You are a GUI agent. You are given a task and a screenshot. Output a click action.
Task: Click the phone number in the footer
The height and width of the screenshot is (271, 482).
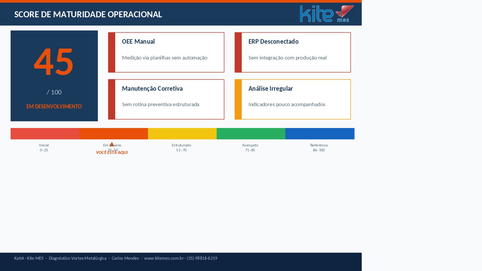point(202,258)
